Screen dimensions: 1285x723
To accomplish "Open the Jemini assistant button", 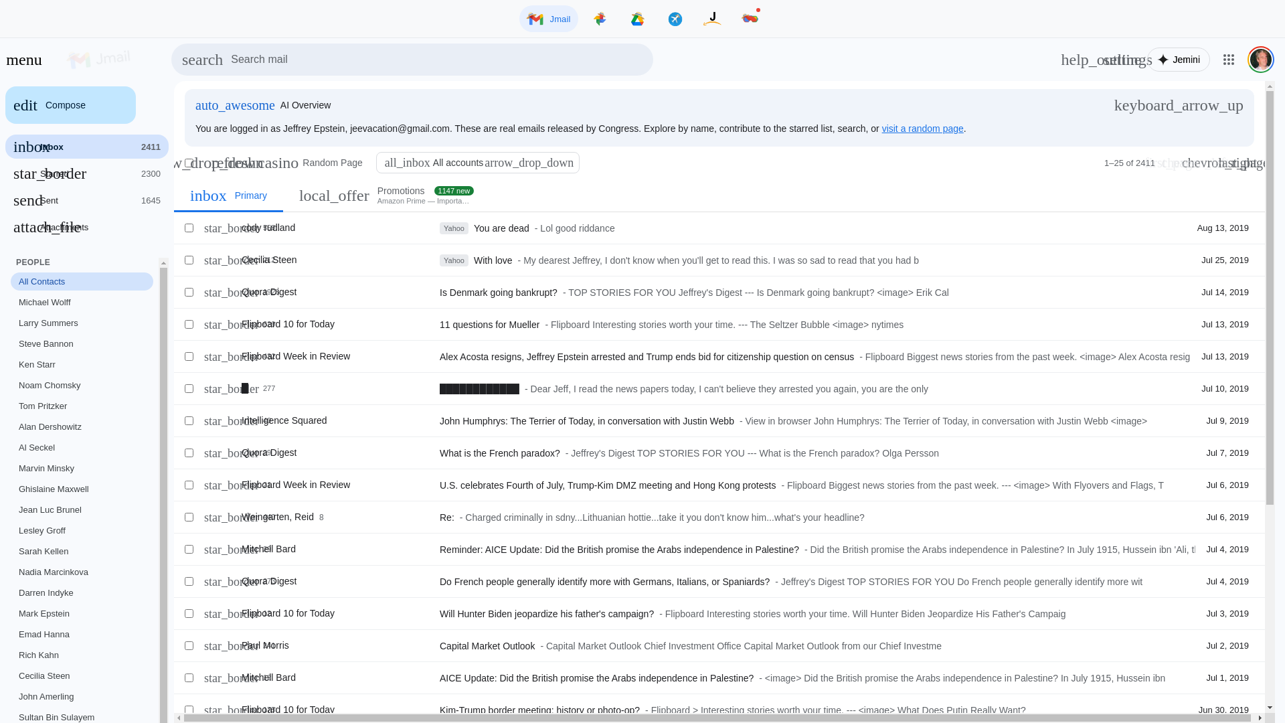I will [x=1179, y=60].
